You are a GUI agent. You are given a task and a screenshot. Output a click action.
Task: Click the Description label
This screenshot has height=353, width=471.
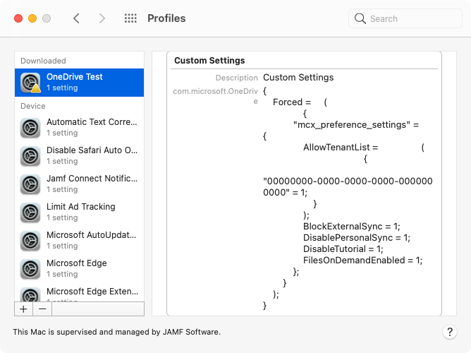(x=236, y=78)
